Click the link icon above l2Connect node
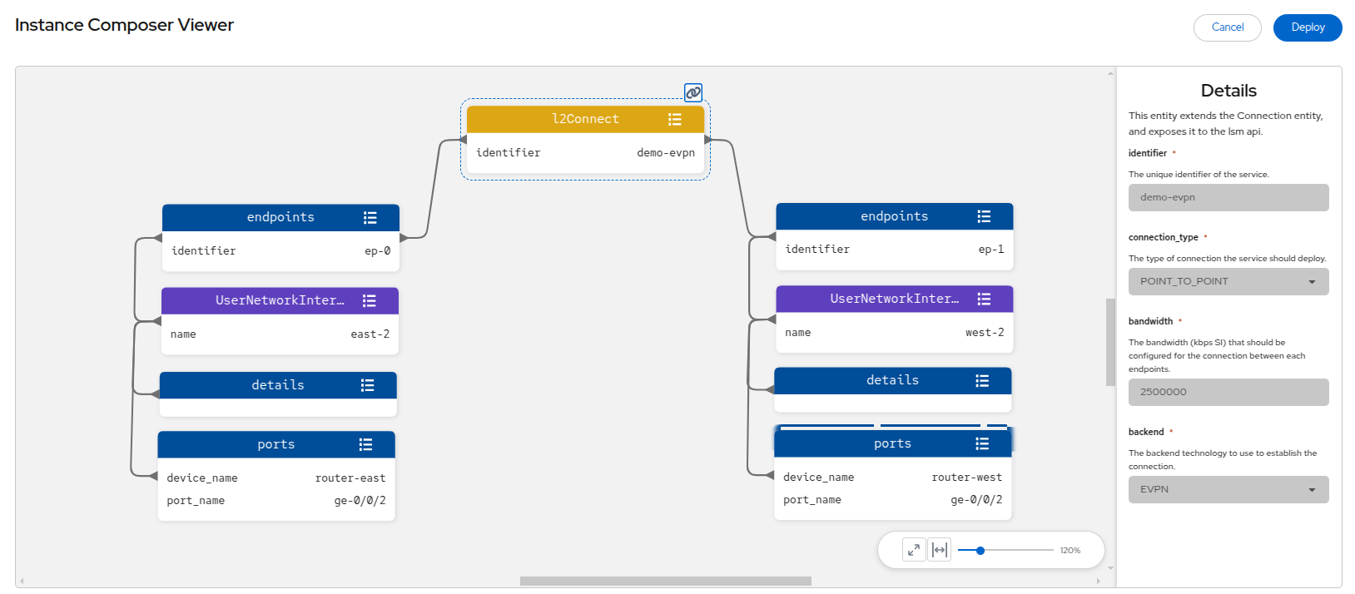The height and width of the screenshot is (594, 1355). tap(693, 92)
